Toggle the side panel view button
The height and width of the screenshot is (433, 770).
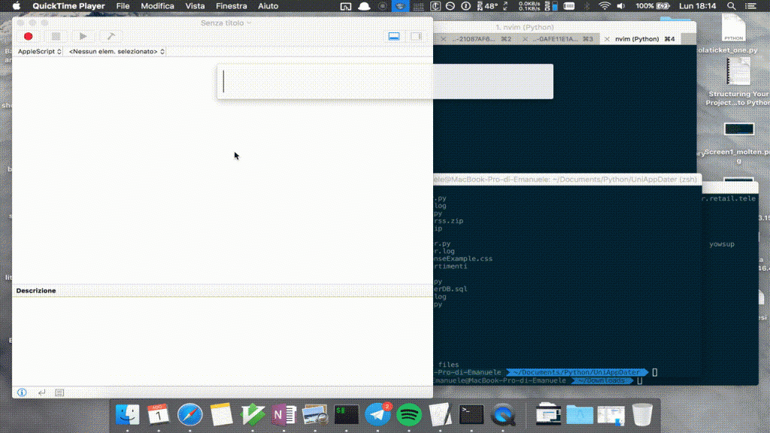coord(416,36)
